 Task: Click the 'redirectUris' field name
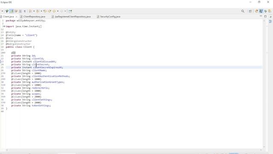tap(40, 88)
